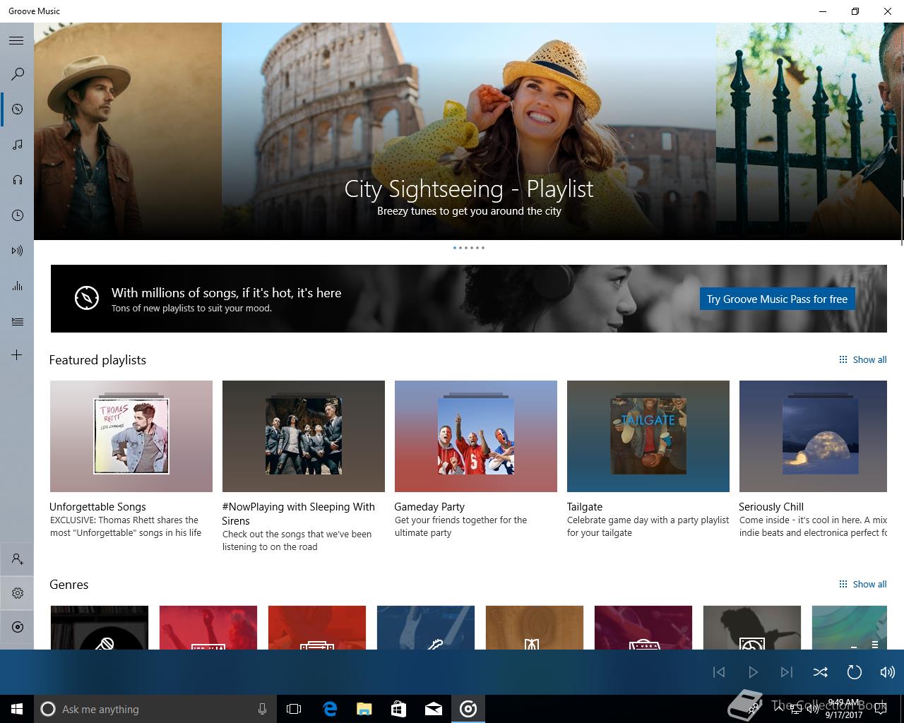Open the hamburger navigation menu
Image resolution: width=904 pixels, height=723 pixels.
16,40
